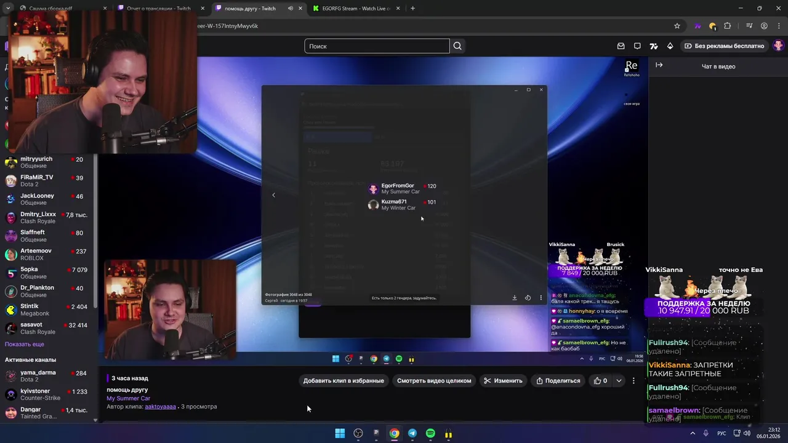Image resolution: width=788 pixels, height=443 pixels.
Task: Close the 'EGORFG Stream' tab
Action: [398, 9]
